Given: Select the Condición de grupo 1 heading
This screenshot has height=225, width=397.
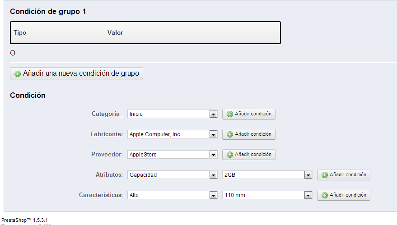Looking at the screenshot, I should tap(48, 12).
